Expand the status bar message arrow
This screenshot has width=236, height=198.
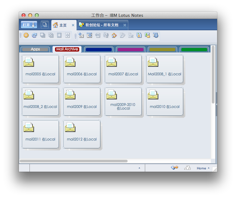click(x=139, y=168)
